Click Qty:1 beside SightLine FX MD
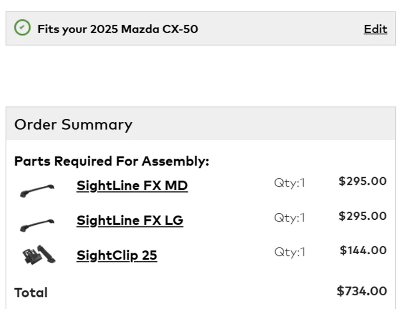This screenshot has width=417, height=309. [290, 183]
